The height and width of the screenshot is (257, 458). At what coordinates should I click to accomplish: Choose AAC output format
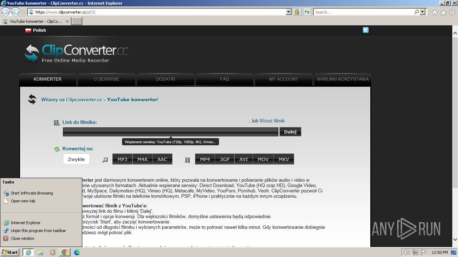pos(162,159)
